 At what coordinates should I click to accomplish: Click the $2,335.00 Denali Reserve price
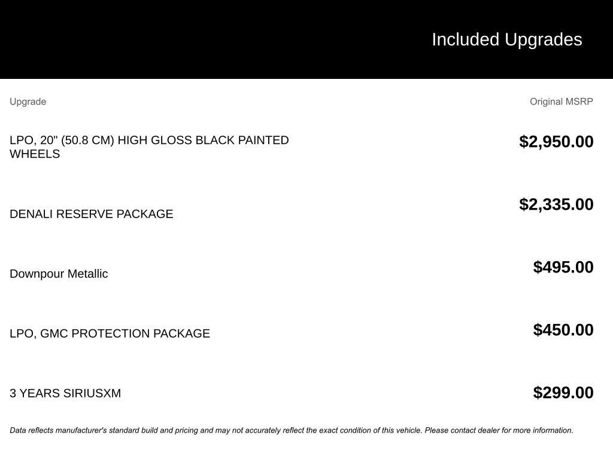[556, 204]
